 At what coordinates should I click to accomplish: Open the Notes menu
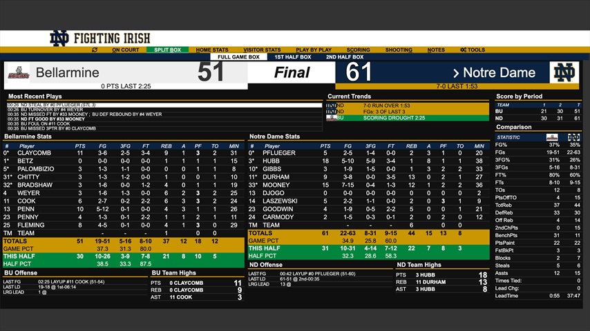pyautogui.click(x=436, y=50)
